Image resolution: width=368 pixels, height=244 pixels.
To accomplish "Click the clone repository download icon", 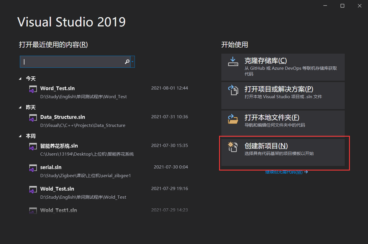I will 233,61.
